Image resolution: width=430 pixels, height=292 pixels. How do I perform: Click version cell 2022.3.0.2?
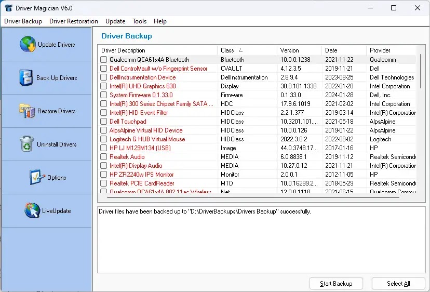(294, 139)
